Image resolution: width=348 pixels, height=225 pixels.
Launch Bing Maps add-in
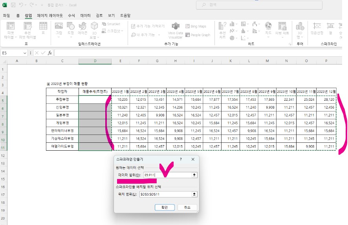(196, 26)
